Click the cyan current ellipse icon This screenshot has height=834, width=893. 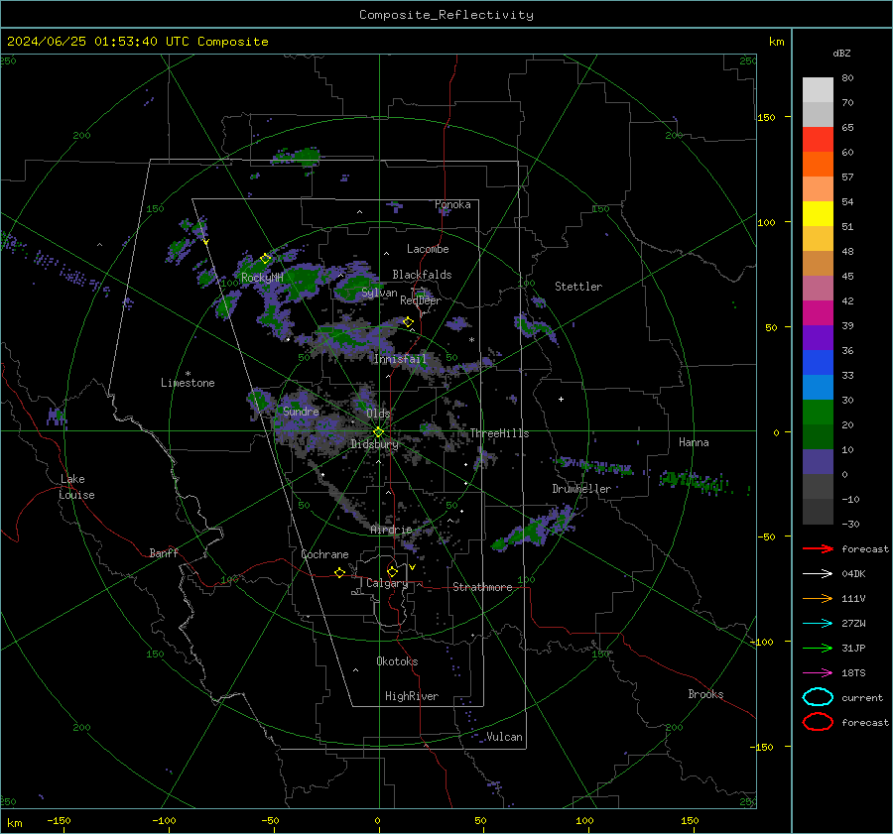pyautogui.click(x=818, y=697)
